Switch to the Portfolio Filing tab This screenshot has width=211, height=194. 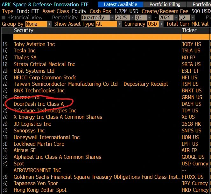click(x=165, y=4)
